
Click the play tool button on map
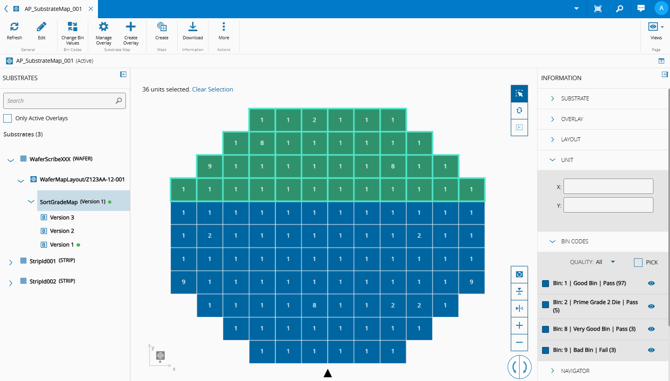[519, 128]
